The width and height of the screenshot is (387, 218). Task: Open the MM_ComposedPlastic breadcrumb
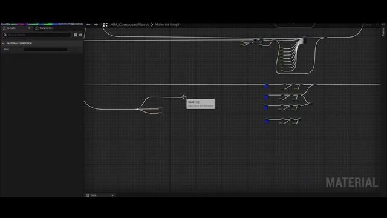(x=130, y=24)
